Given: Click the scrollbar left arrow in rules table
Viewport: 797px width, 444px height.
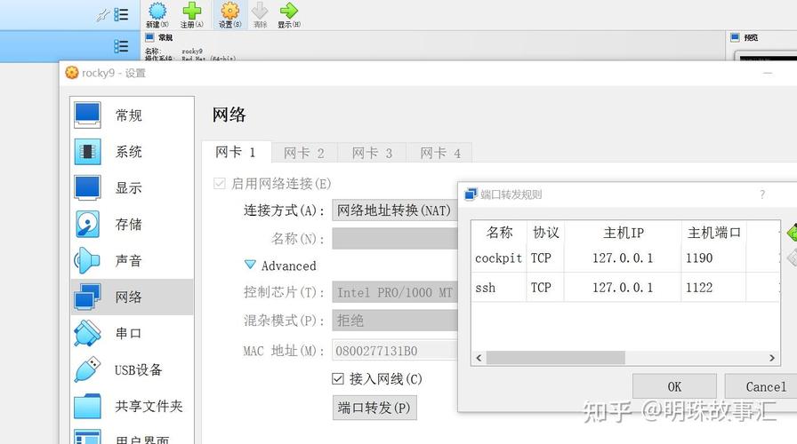Looking at the screenshot, I should (479, 358).
